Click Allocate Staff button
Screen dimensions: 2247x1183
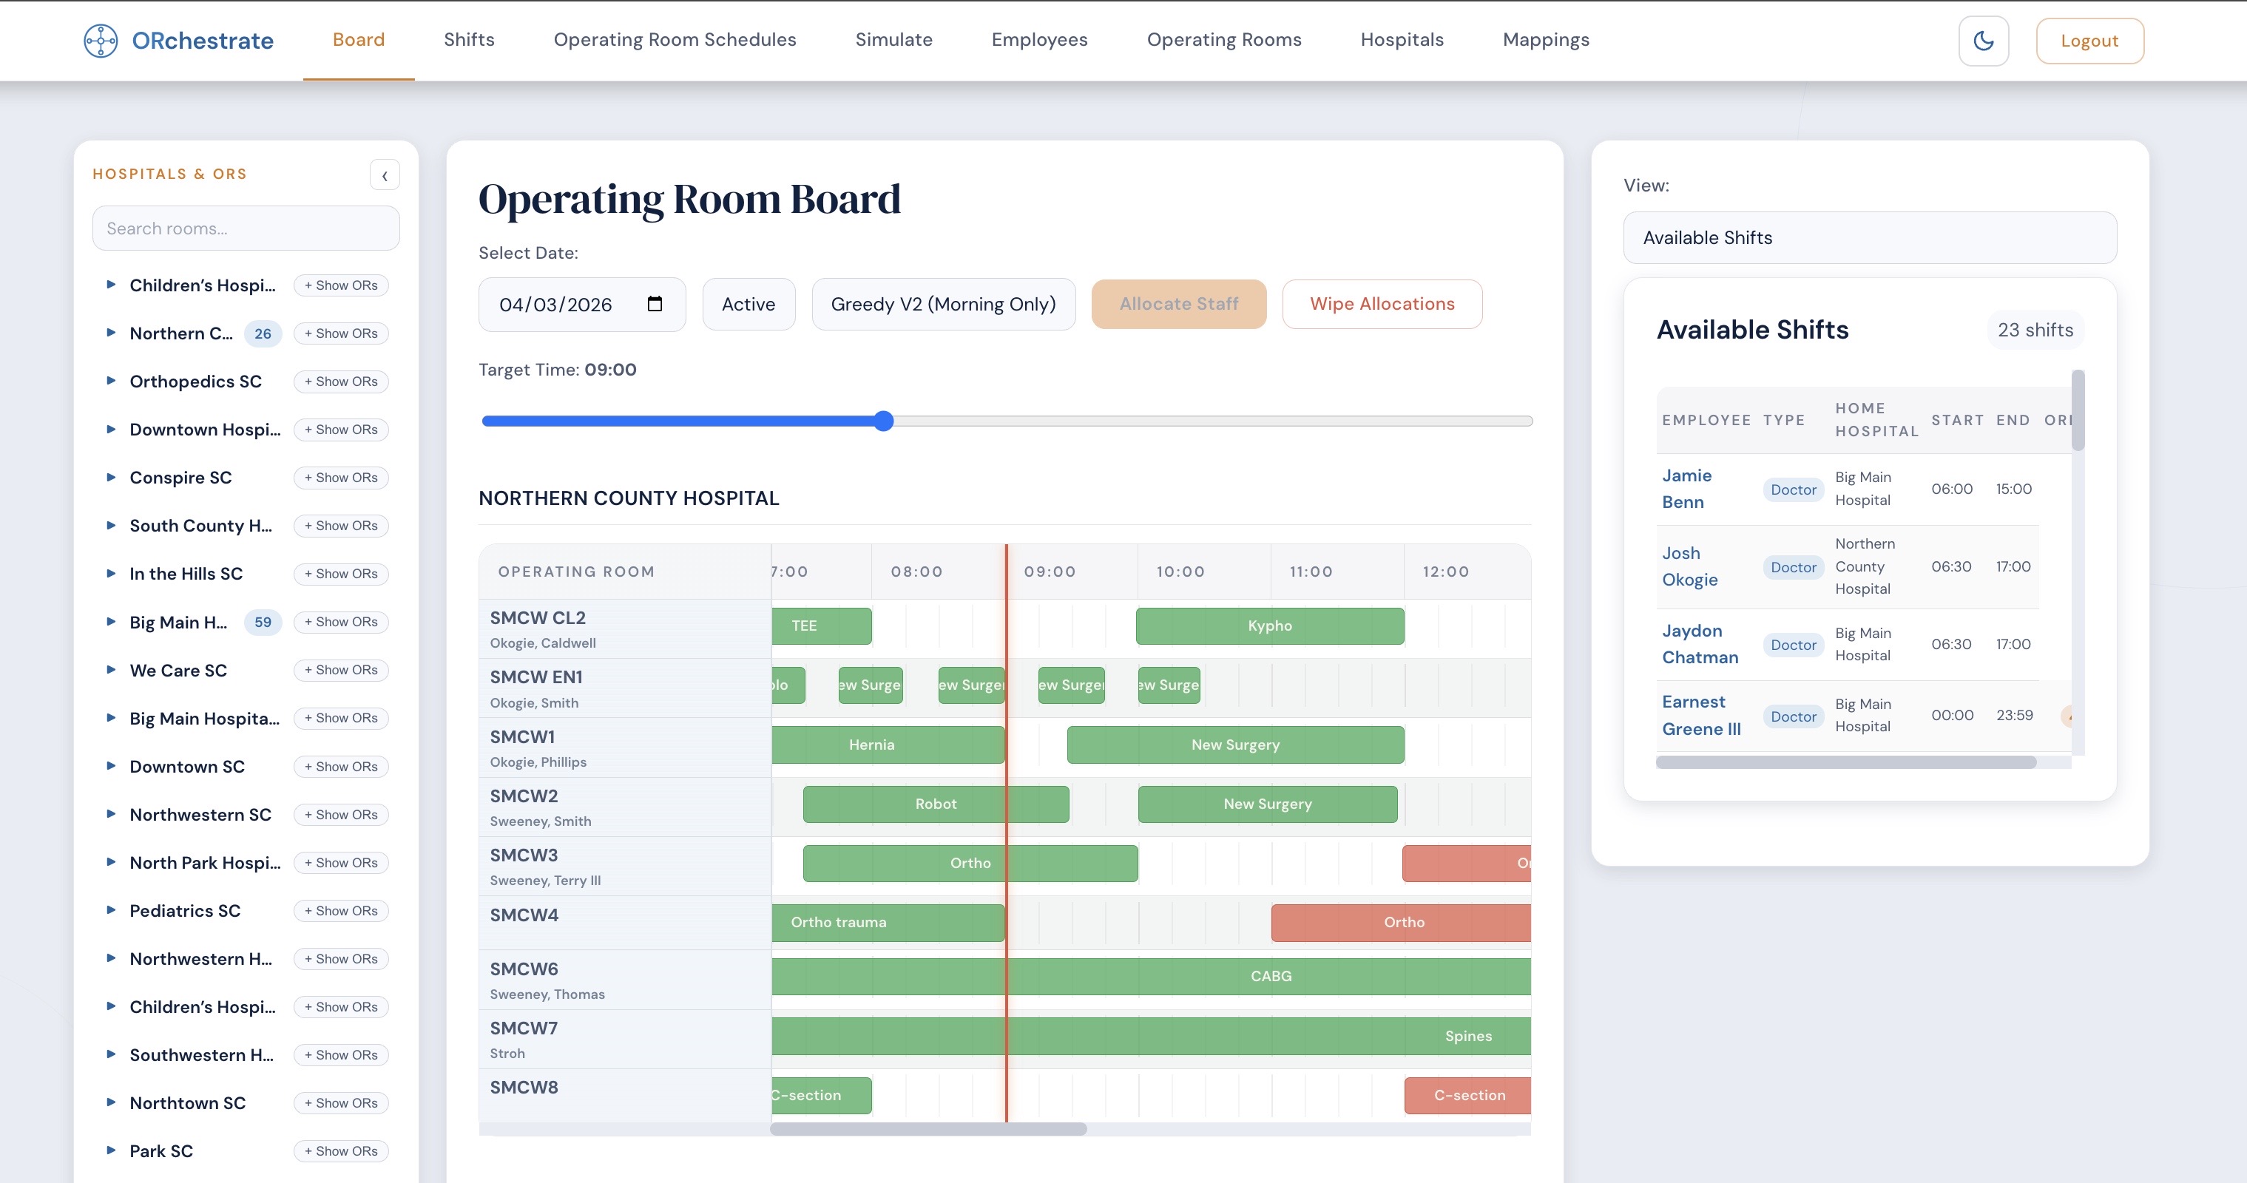(x=1178, y=304)
